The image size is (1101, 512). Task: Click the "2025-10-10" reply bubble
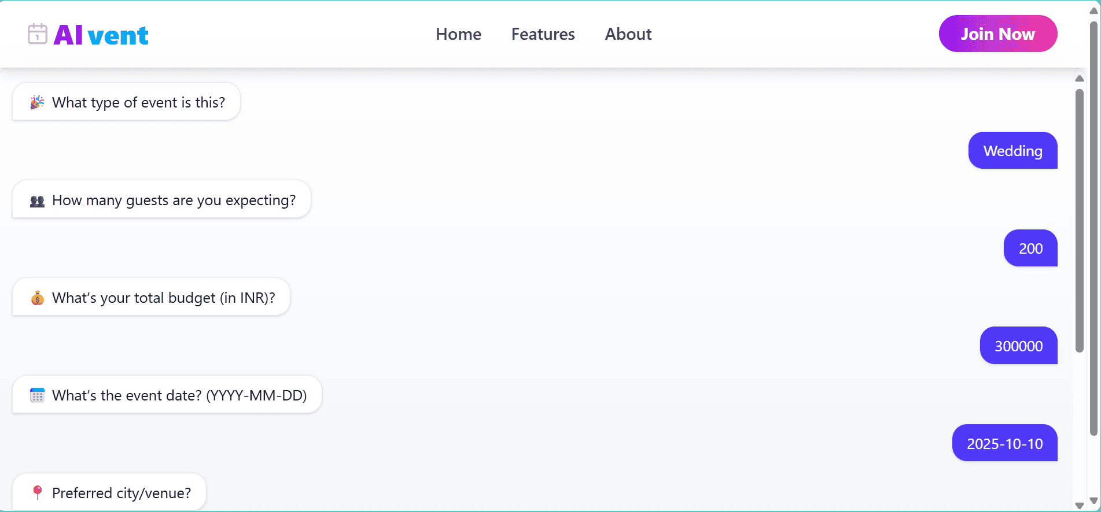pos(1005,443)
